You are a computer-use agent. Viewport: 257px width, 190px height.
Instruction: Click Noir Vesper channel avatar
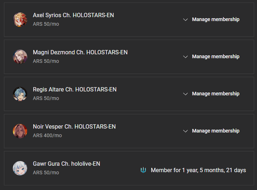(x=20, y=131)
